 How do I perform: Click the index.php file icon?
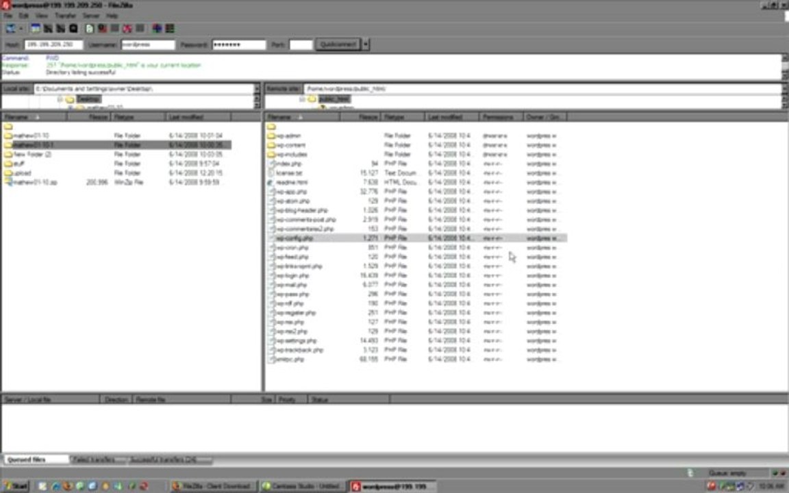coord(271,164)
